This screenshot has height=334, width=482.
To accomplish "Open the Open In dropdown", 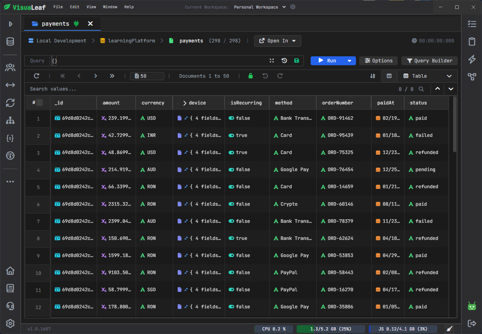I will pos(278,41).
